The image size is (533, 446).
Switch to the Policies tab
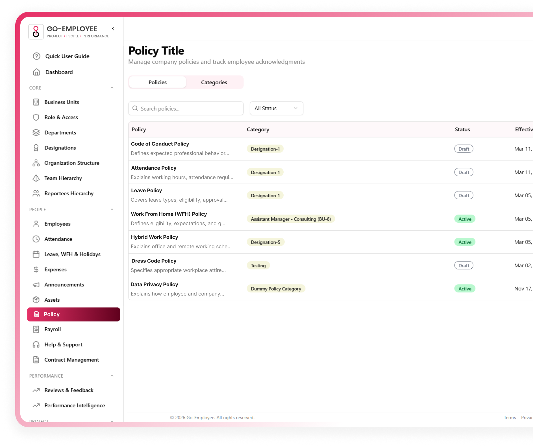pyautogui.click(x=158, y=82)
